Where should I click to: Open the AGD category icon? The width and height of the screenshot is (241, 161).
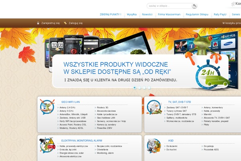pyautogui.click(x=154, y=146)
